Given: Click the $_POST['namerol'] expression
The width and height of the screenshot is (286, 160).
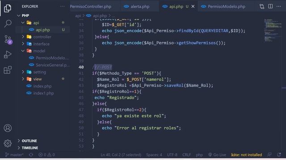Looking at the screenshot, I should tap(148, 80).
